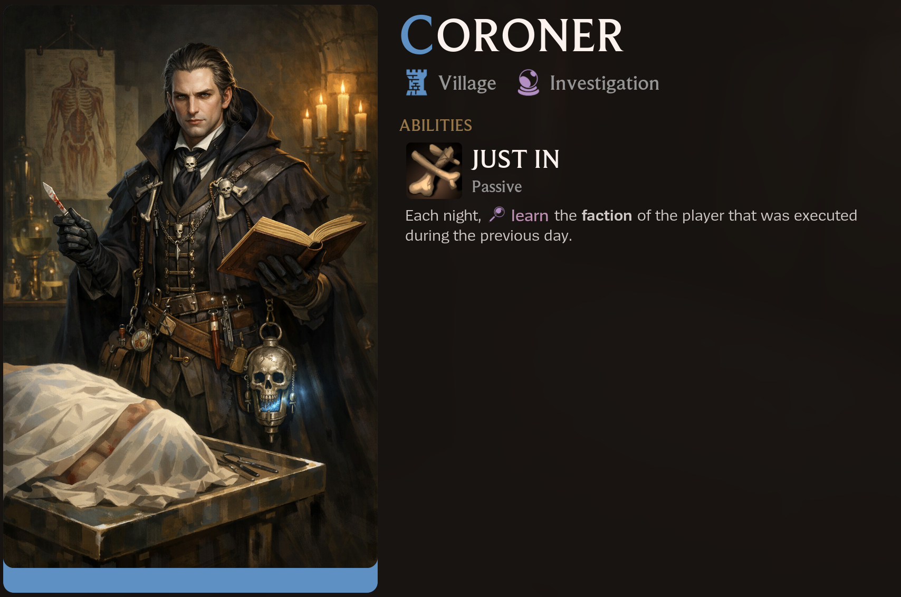
Task: Open the Coroner character portrait artwork
Action: (190, 287)
